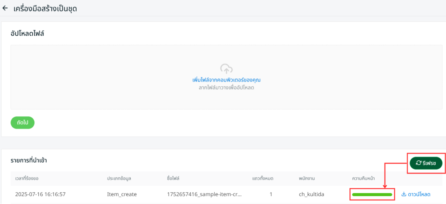Screen dimensions: 446x204
Task: Select the 2025-07-16 16:16:57 timestamp cell
Action: click(x=43, y=194)
